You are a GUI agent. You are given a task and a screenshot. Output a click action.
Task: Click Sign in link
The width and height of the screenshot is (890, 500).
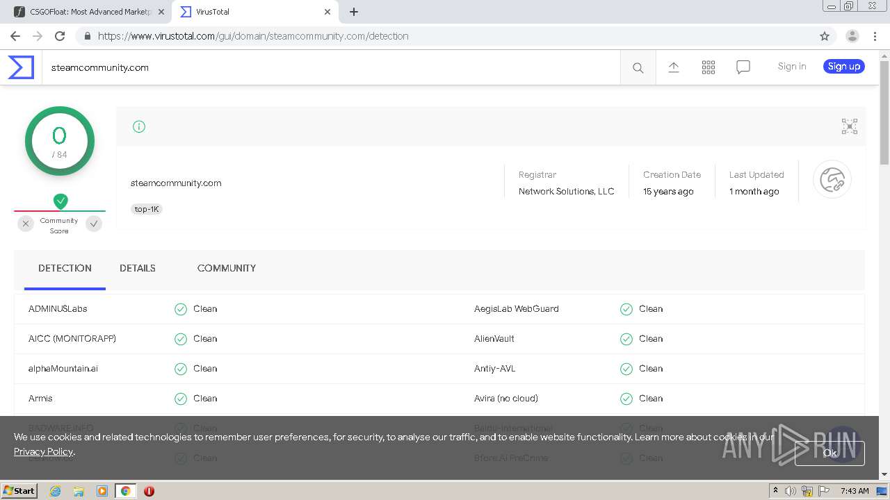(792, 67)
